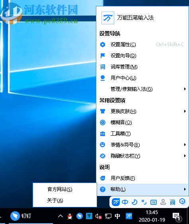
Task: Click the person icon beside 用户中心(U)
Action: 103,78
